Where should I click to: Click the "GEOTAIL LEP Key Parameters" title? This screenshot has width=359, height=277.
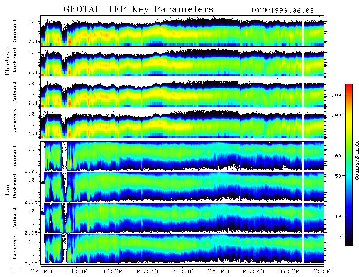[138, 9]
